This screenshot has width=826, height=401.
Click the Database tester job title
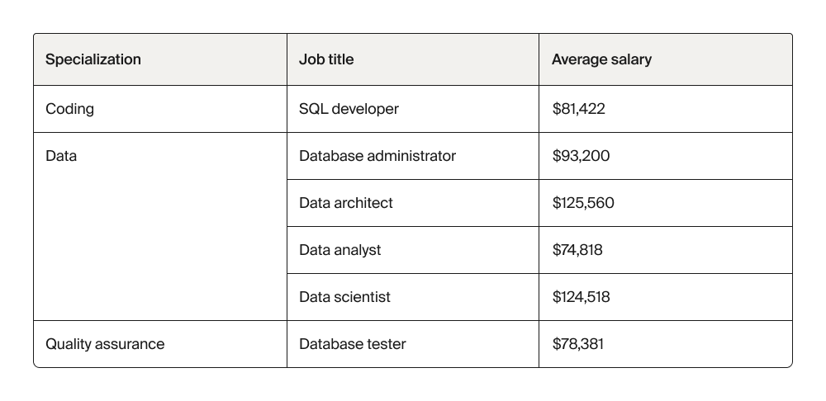click(353, 344)
